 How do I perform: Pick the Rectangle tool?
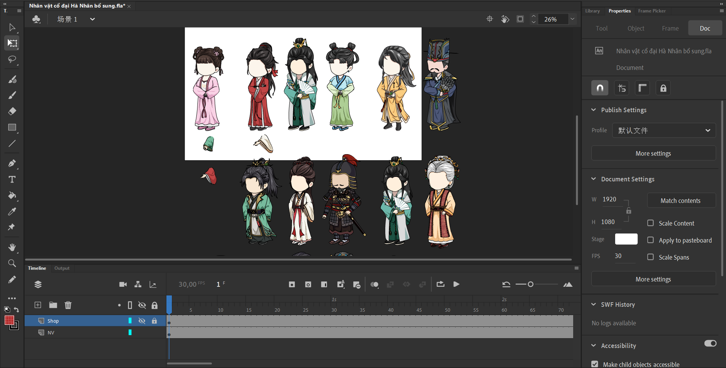tap(12, 127)
